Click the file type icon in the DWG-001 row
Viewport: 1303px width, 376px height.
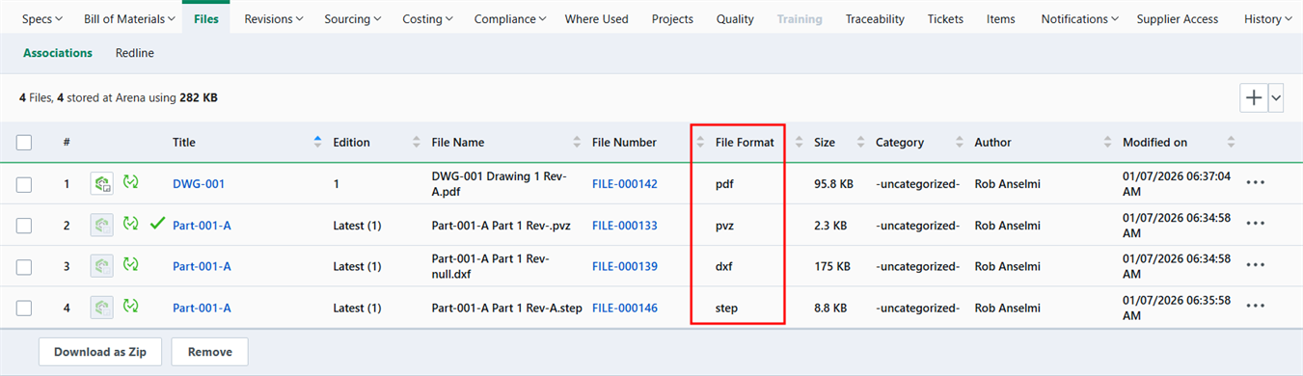(101, 183)
